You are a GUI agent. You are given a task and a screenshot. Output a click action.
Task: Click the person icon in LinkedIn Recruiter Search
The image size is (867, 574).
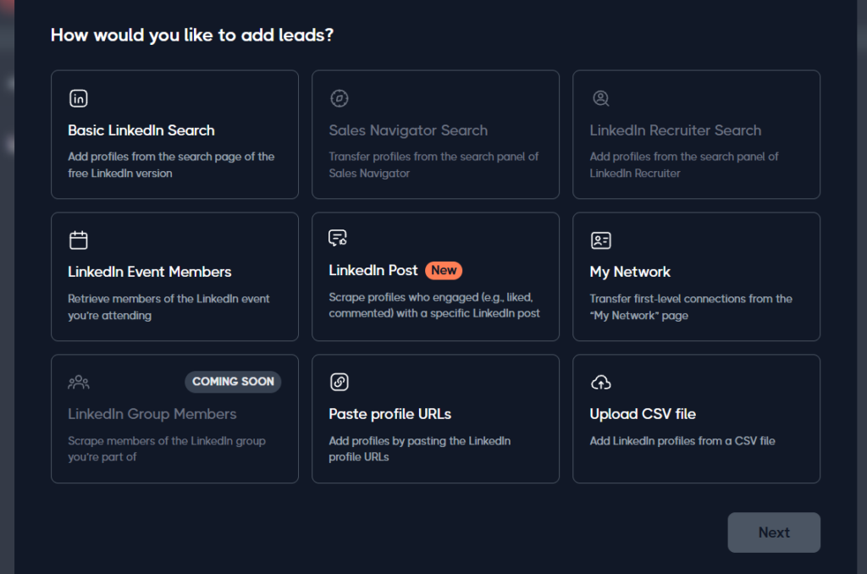tap(600, 98)
